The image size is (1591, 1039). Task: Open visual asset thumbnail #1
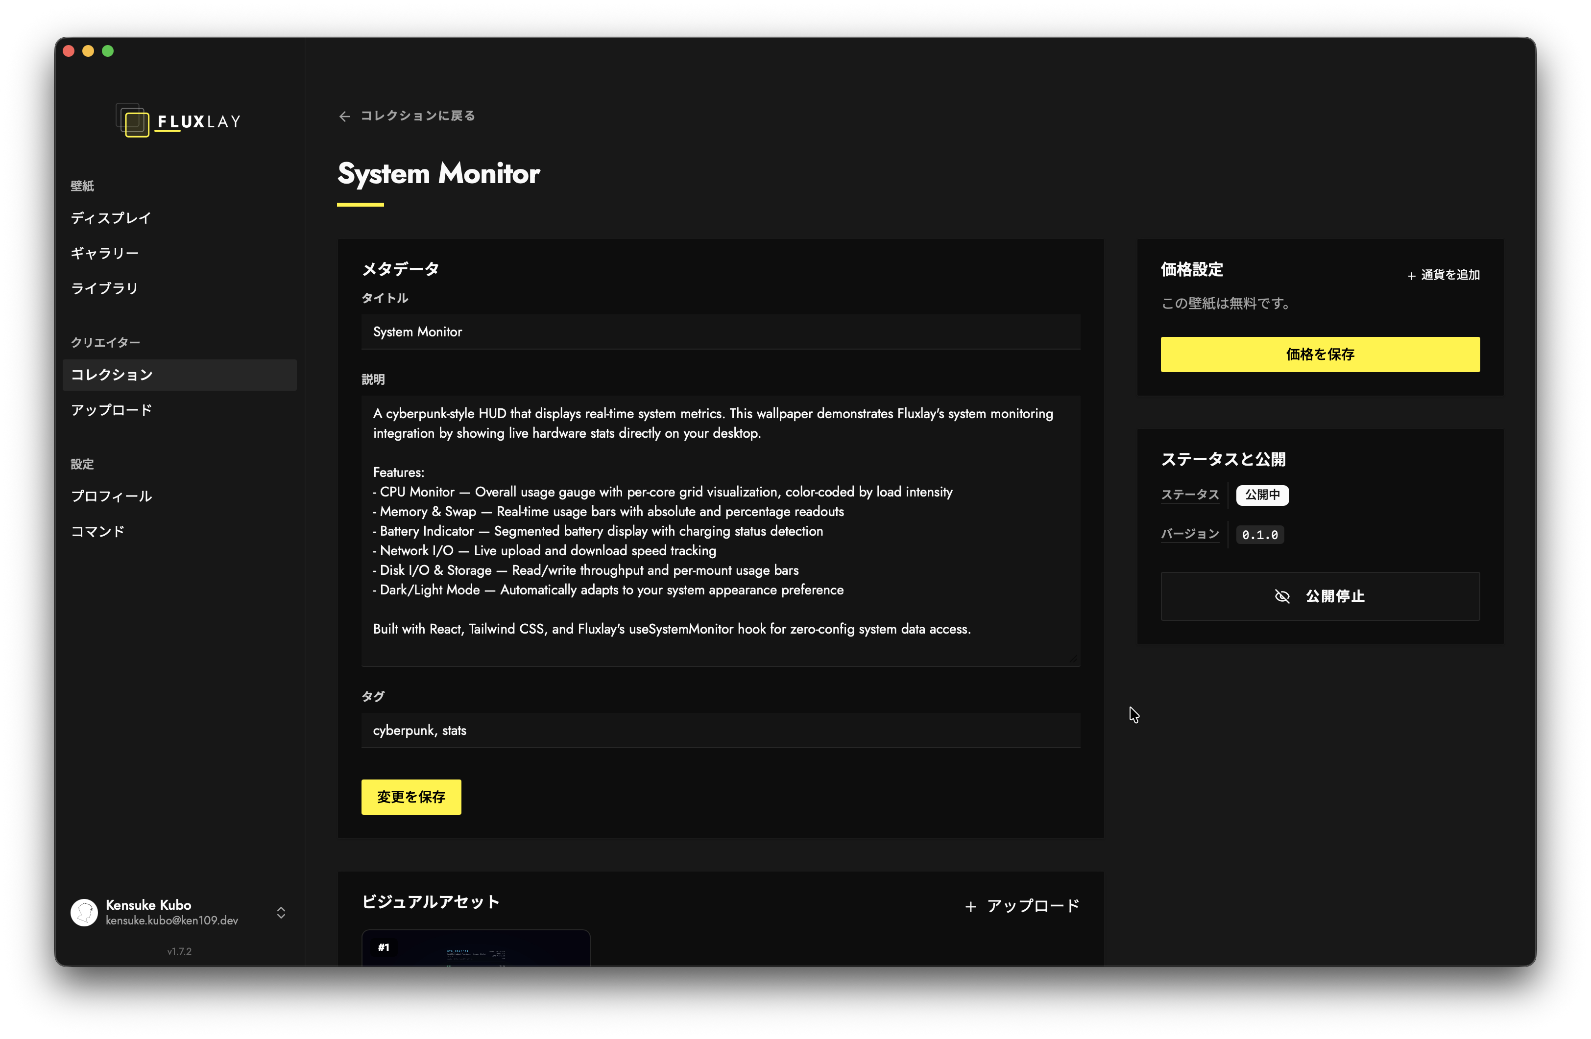pyautogui.click(x=476, y=948)
